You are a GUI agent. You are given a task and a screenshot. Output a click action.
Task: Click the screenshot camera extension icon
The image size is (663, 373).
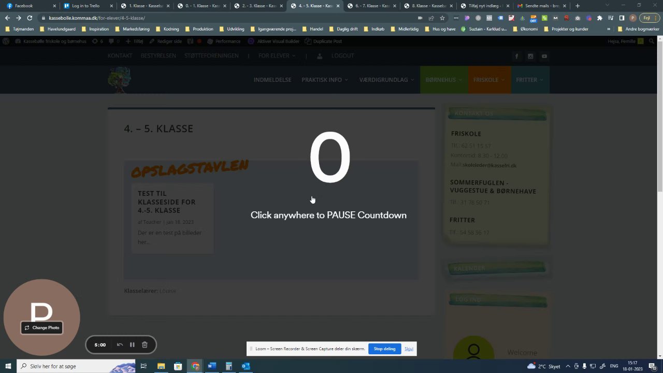pos(578,18)
